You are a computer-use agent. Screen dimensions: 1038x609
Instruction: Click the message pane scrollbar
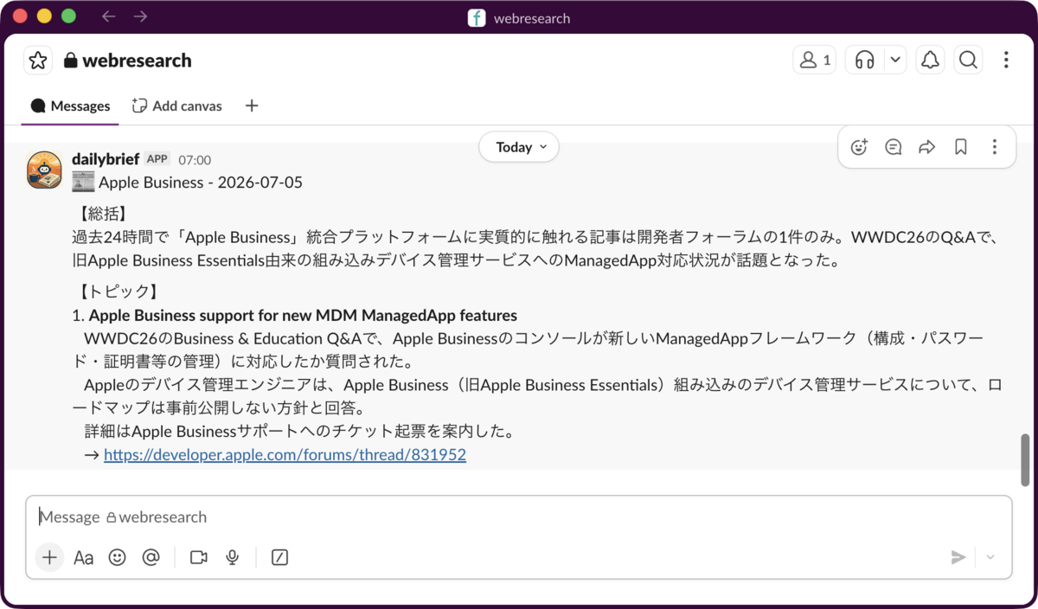1026,459
